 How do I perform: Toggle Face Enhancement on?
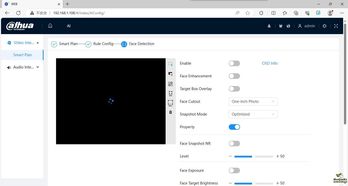pyautogui.click(x=234, y=76)
